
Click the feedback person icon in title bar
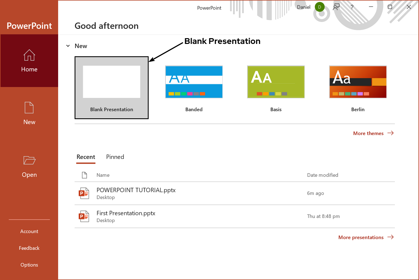point(336,7)
